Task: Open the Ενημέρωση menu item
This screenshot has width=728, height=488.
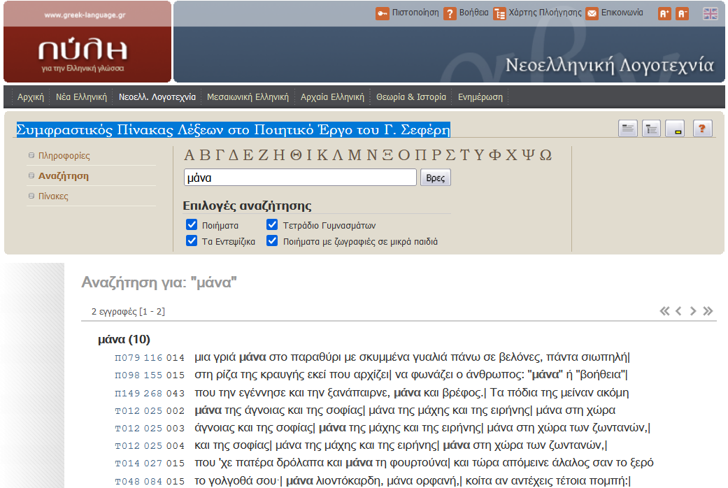Action: point(480,97)
